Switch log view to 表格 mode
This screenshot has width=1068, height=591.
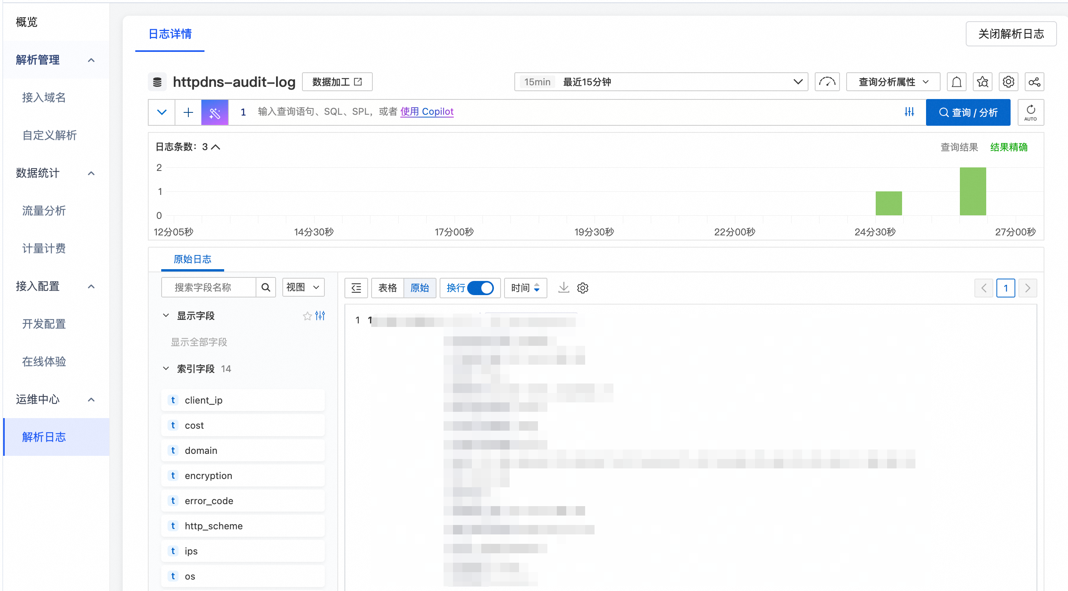click(x=387, y=288)
